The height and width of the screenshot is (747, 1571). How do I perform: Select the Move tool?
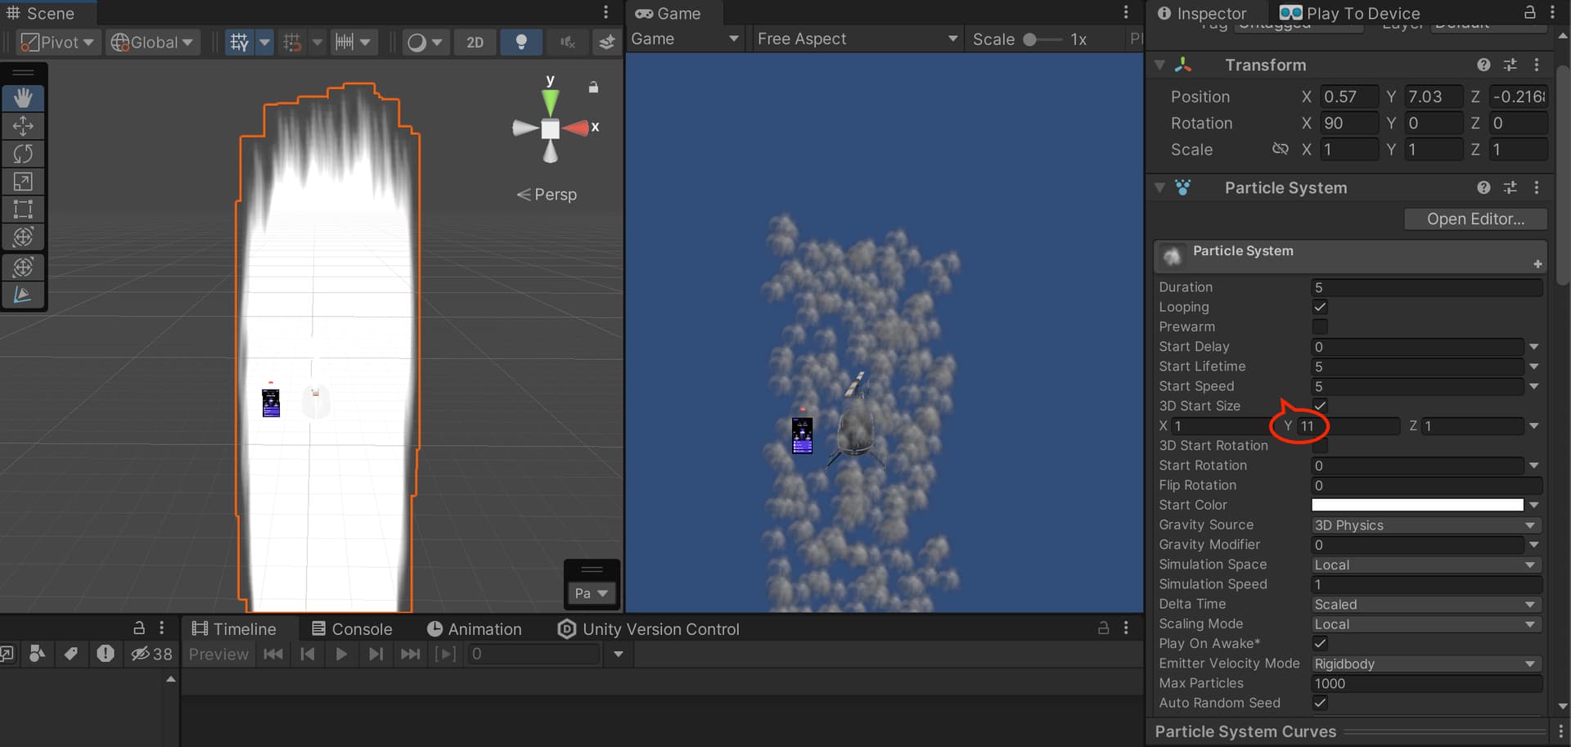(22, 126)
